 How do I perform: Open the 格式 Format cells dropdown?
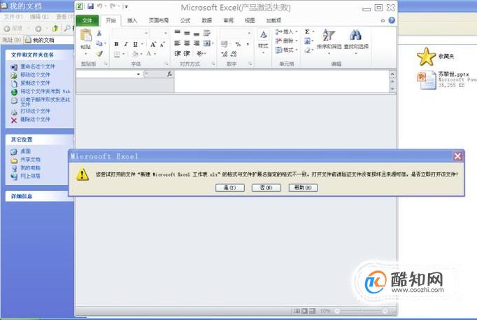click(x=286, y=50)
